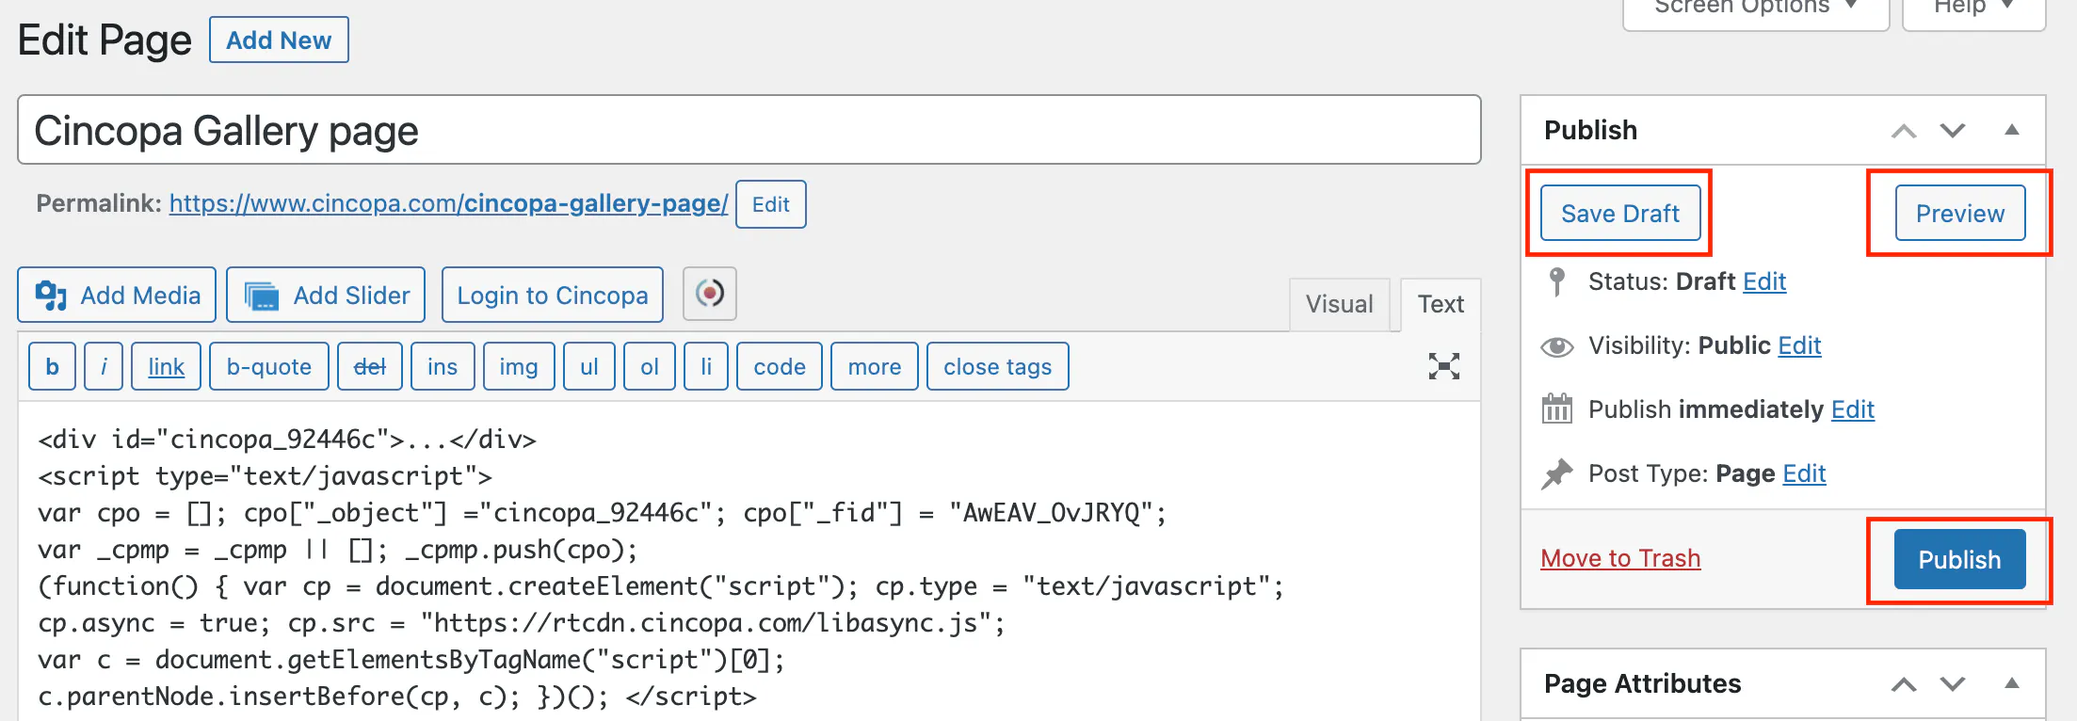
Task: Insert ordered list with ol button
Action: tap(650, 366)
